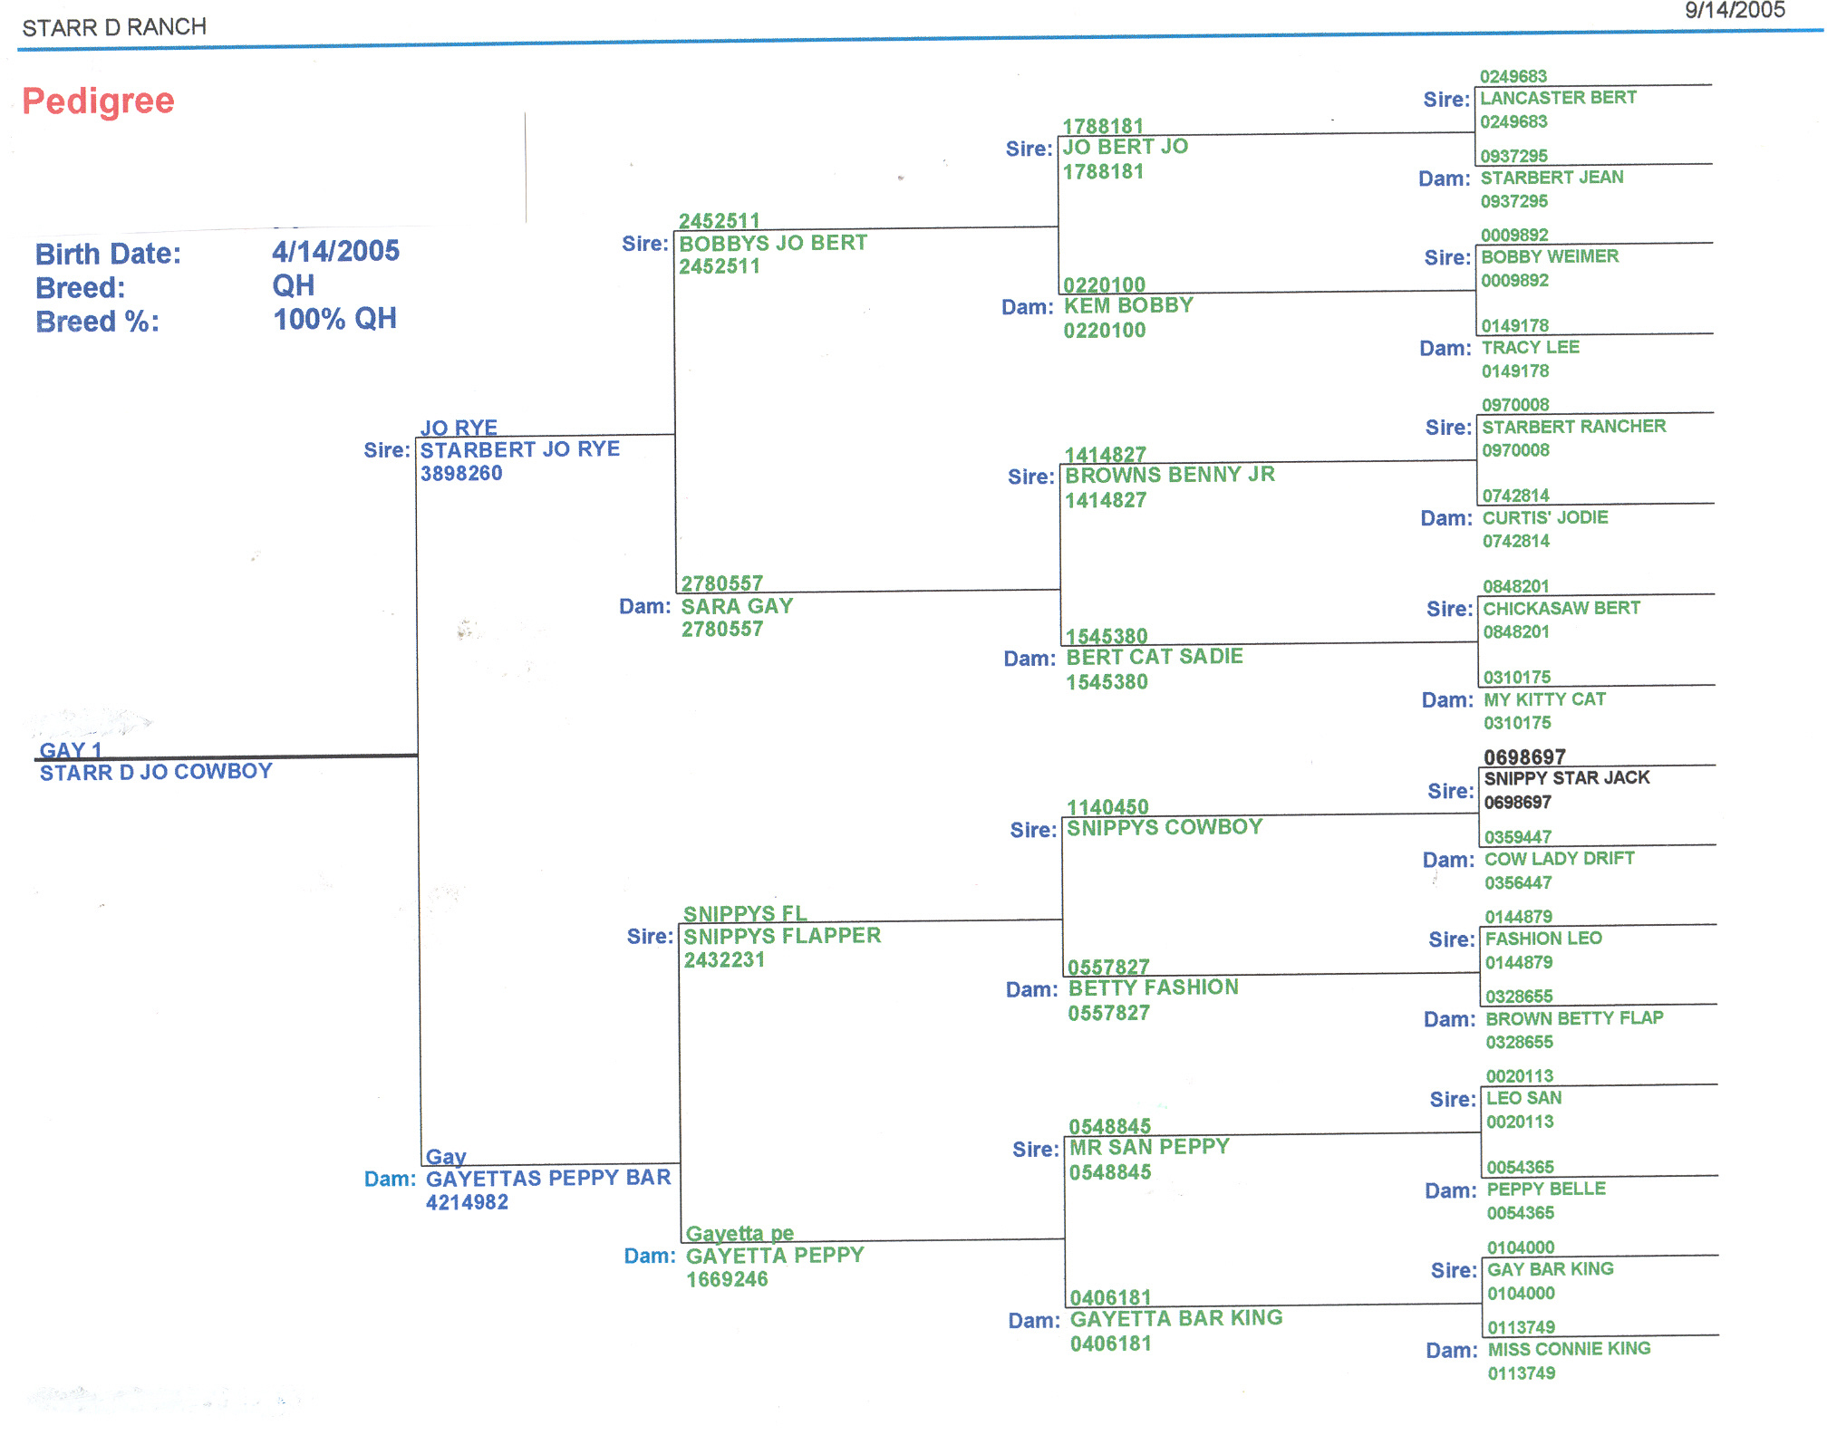Select BROWNS BENNY JR entry
This screenshot has height=1435, width=1827.
pyautogui.click(x=1169, y=475)
